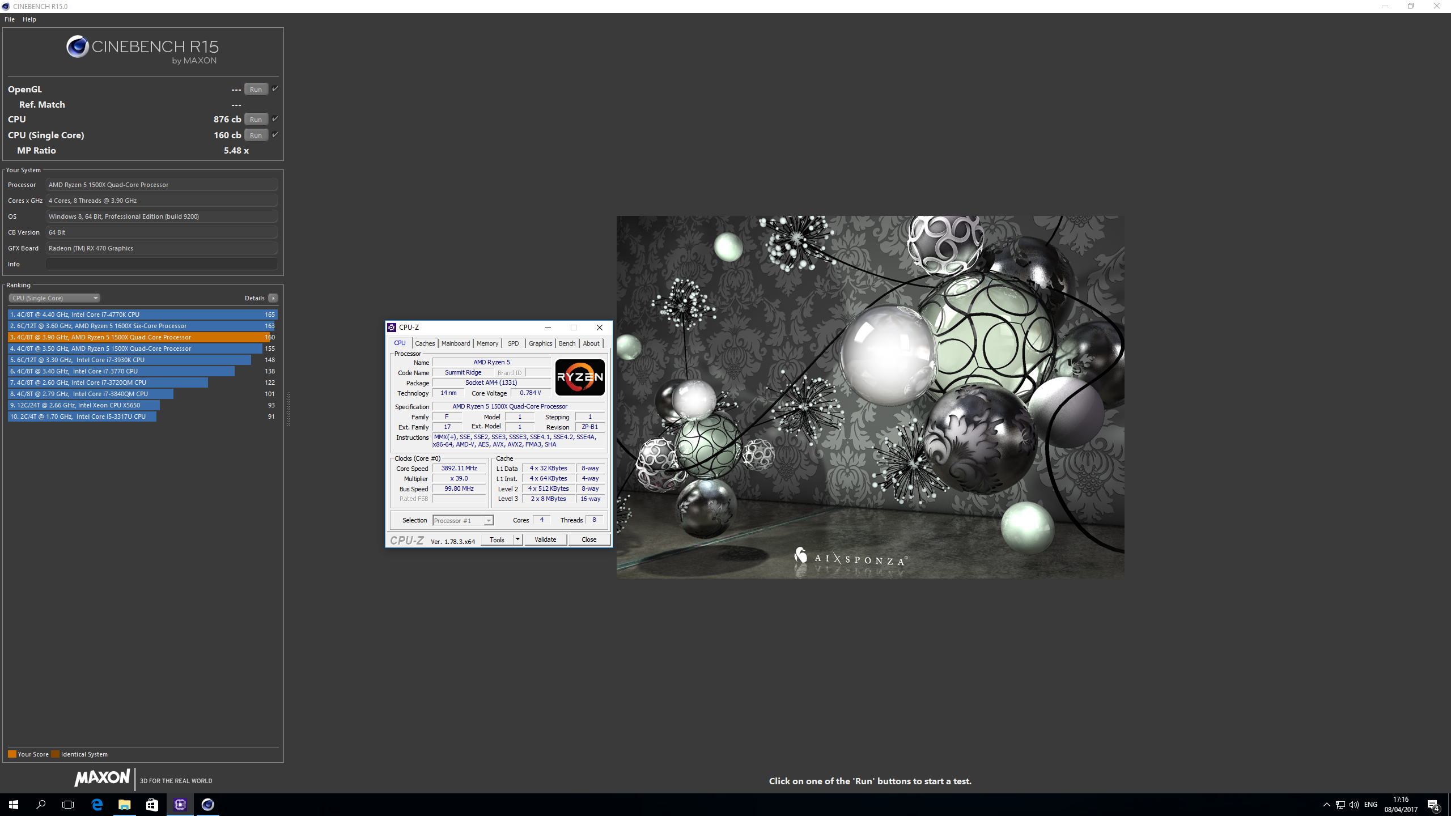Select ranking row Intel Core i7-3840QM
Image resolution: width=1451 pixels, height=816 pixels.
[x=142, y=394]
